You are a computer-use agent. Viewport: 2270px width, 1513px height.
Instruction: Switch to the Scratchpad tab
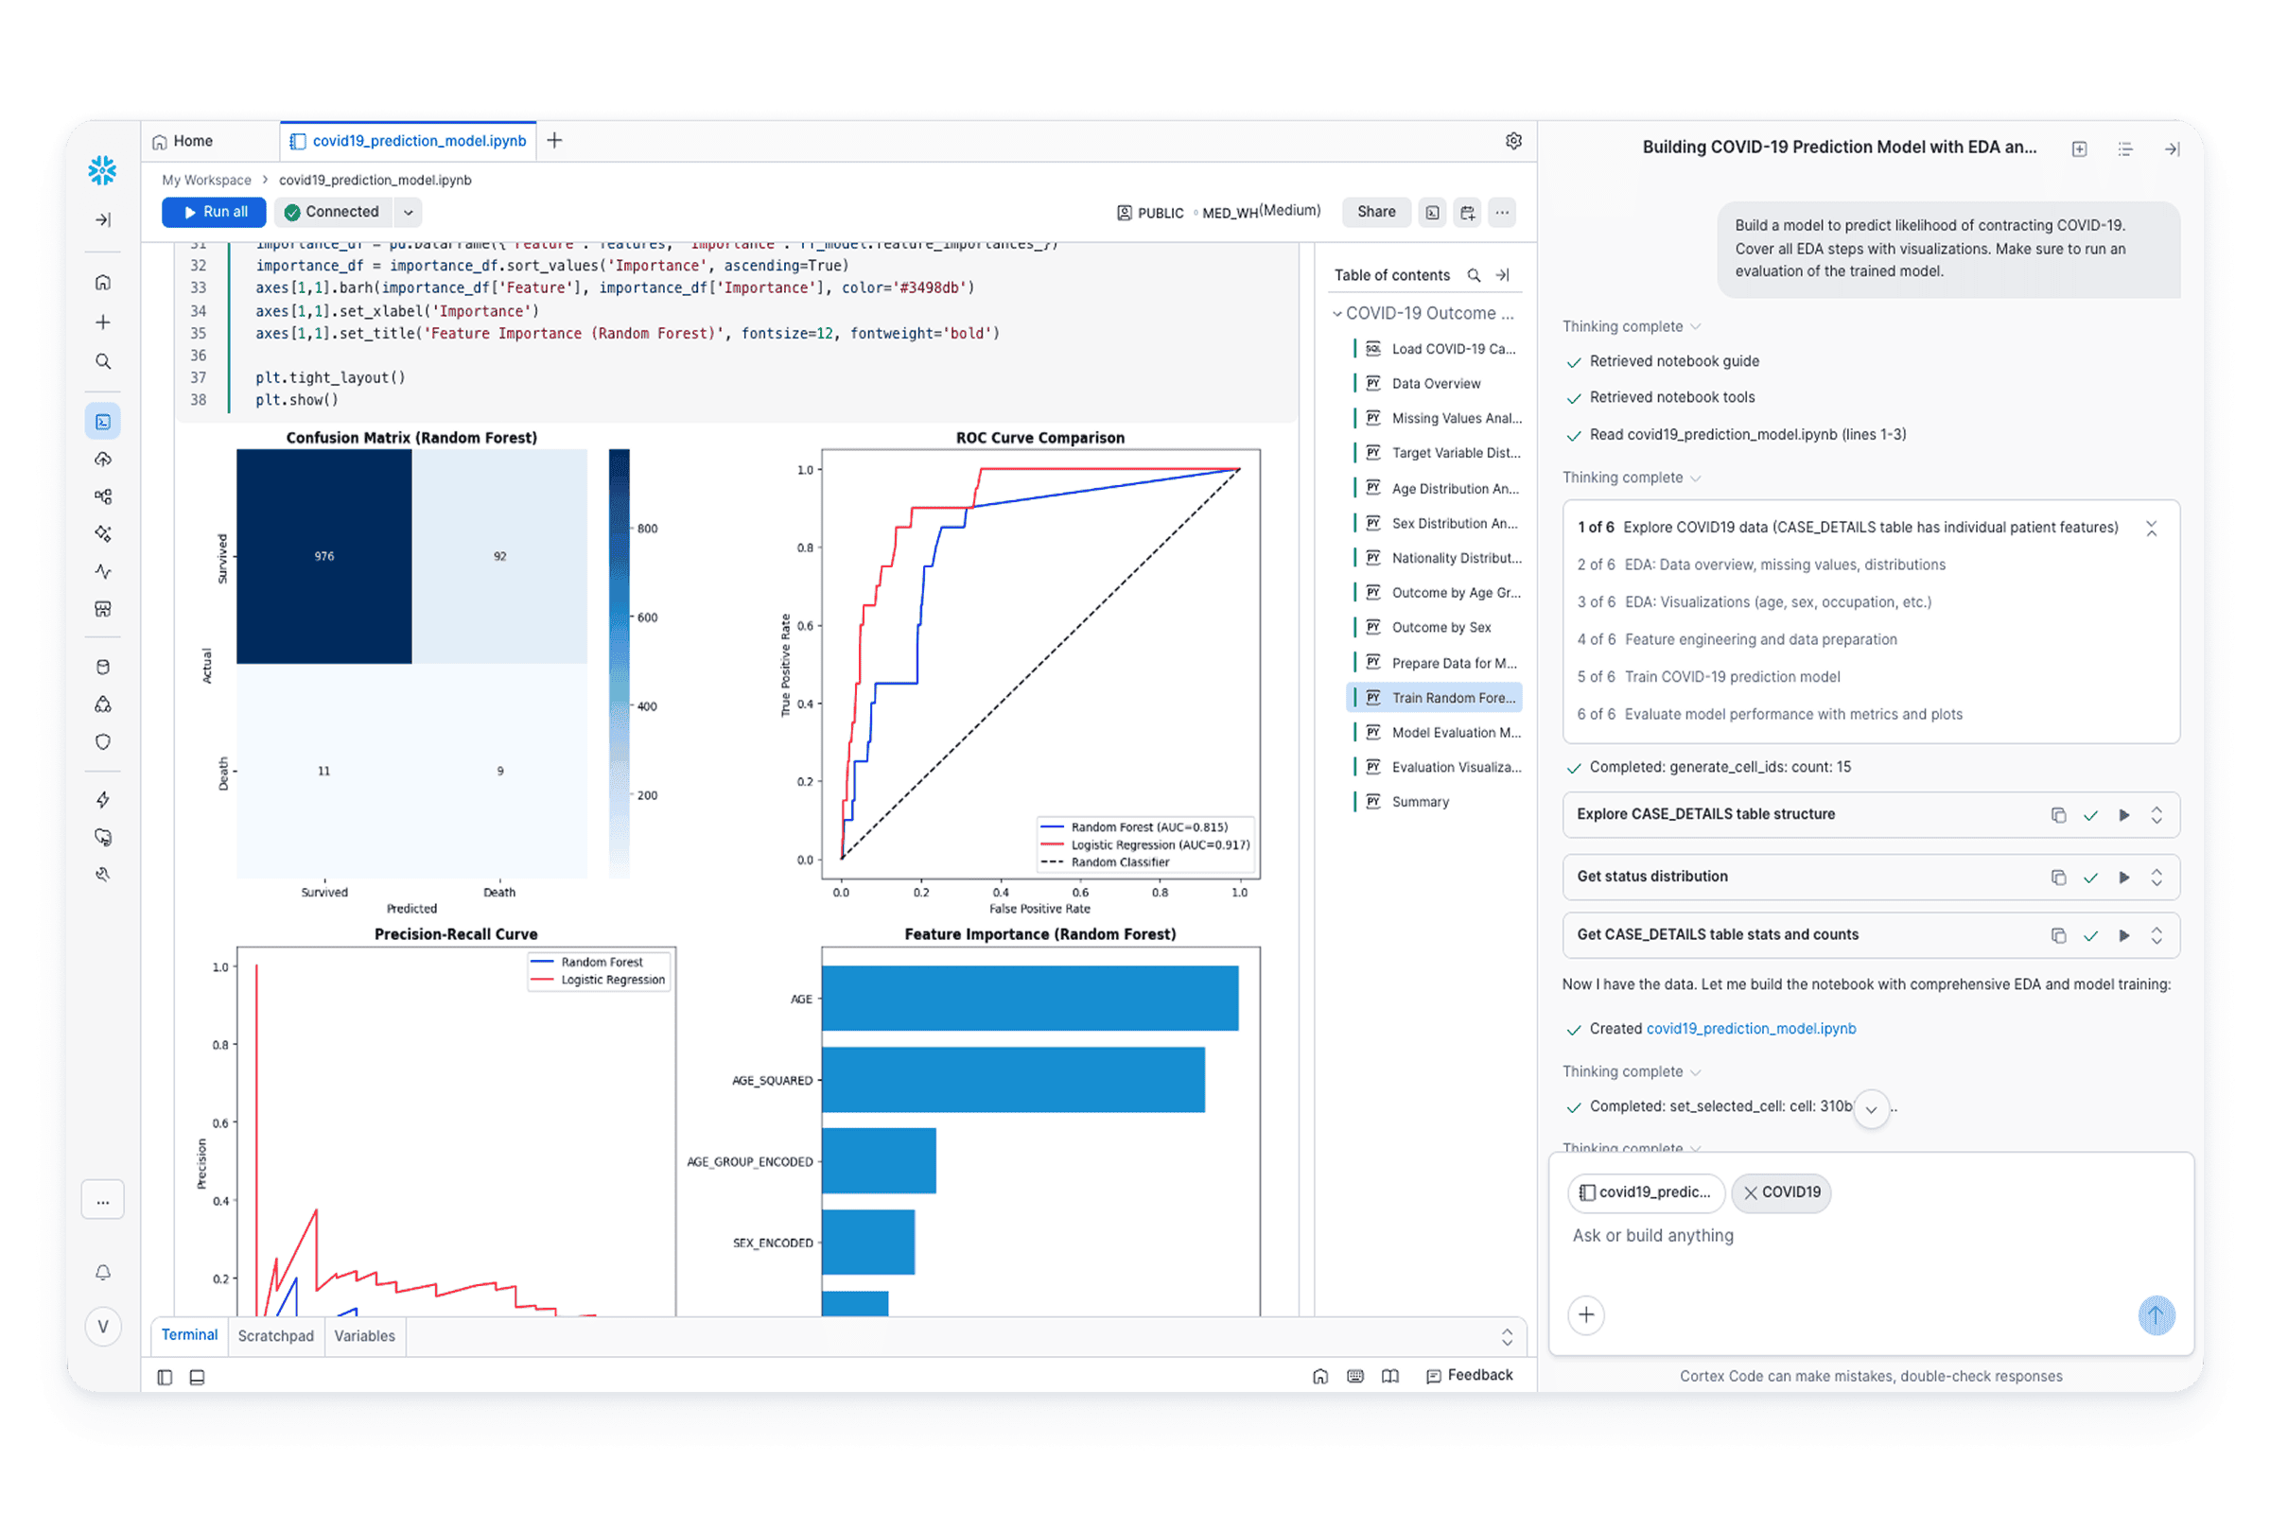(276, 1335)
